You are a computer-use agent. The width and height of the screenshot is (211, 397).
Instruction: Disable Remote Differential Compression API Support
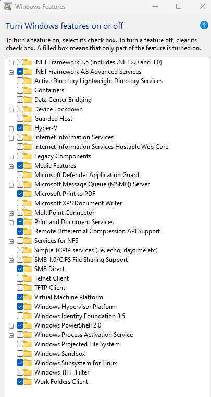20,231
